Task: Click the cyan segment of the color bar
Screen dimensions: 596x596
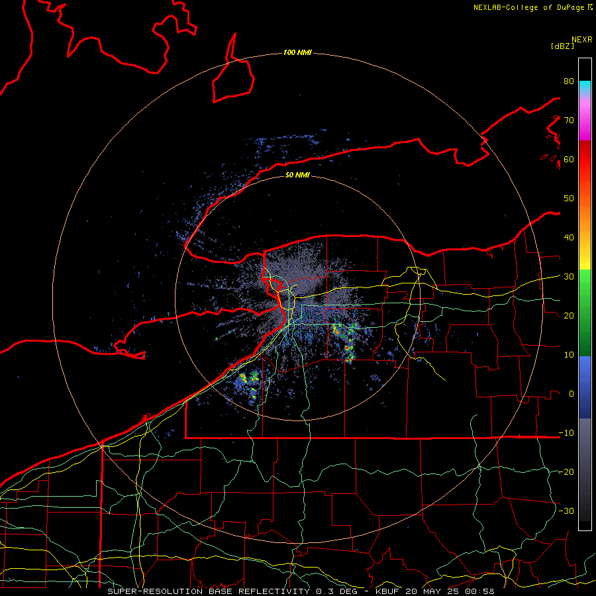Action: (585, 85)
